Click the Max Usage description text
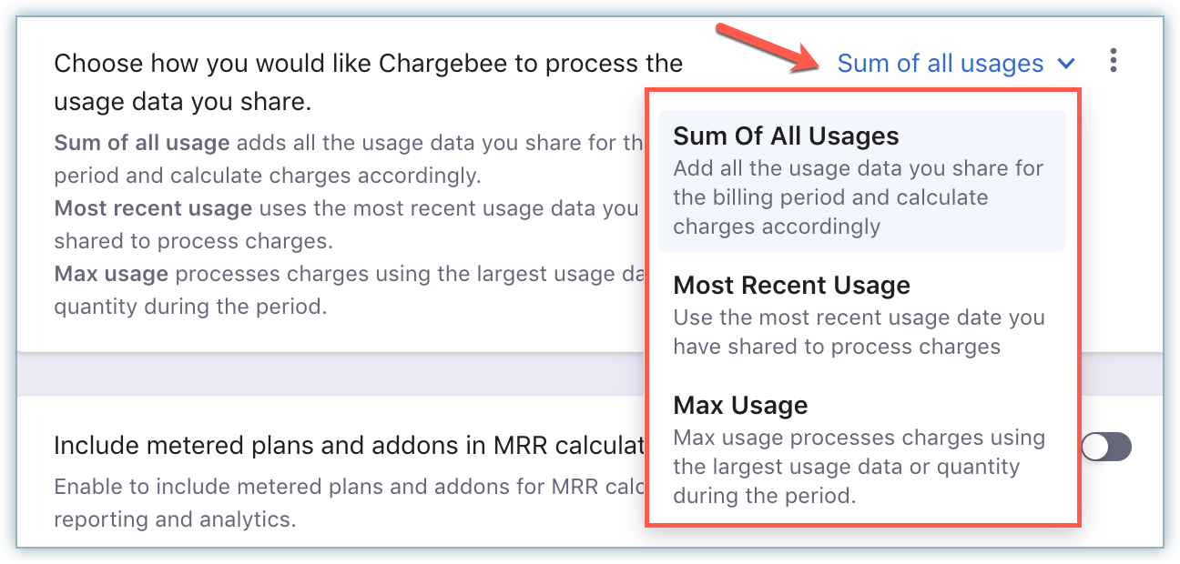The width and height of the screenshot is (1180, 564). [x=859, y=466]
